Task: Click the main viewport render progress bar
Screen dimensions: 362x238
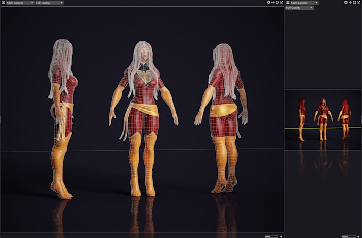Action: point(271,236)
